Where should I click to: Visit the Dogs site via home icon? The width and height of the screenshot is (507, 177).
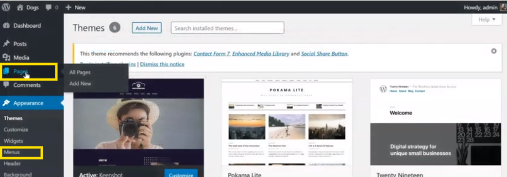[x=20, y=7]
